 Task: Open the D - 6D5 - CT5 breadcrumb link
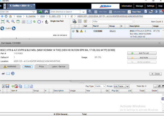55,16
